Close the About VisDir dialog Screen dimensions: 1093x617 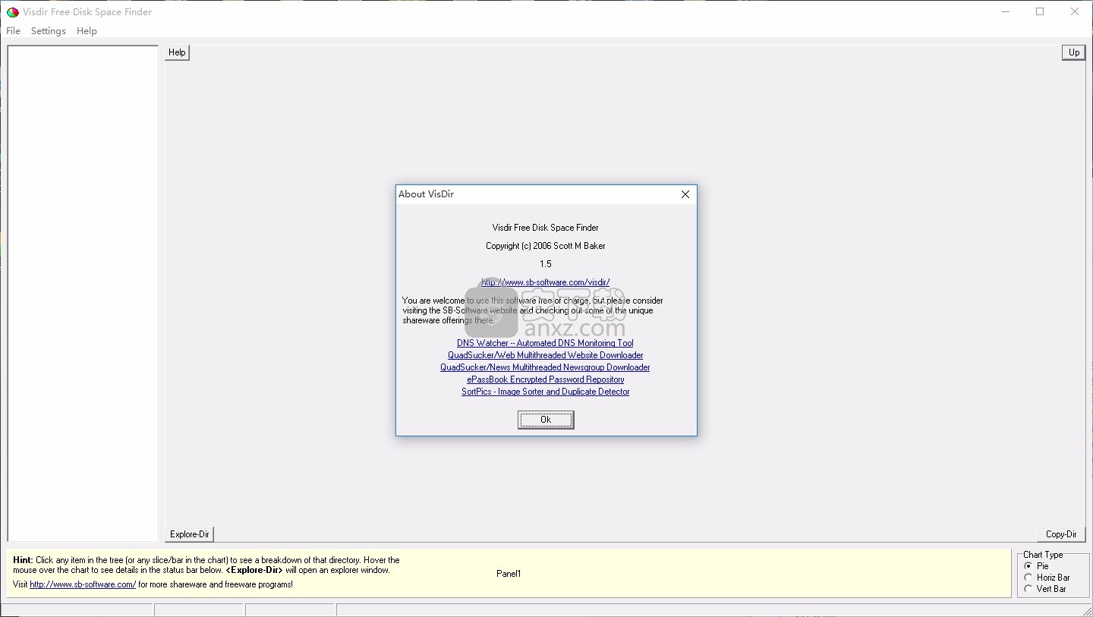685,194
